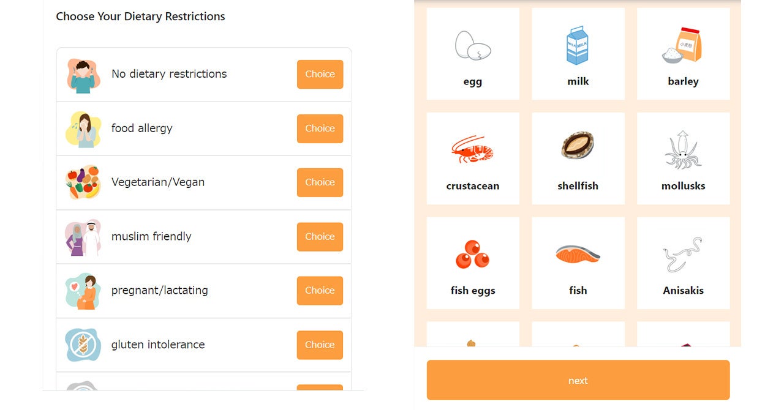Click the Vegetarian/Vegan vegetables illustration
Image resolution: width=784 pixels, height=410 pixels.
coord(83,182)
